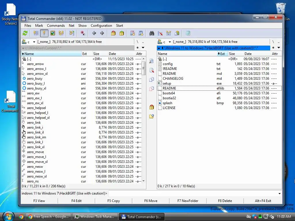Click left panel favorites asterisk button

click(x=137, y=48)
